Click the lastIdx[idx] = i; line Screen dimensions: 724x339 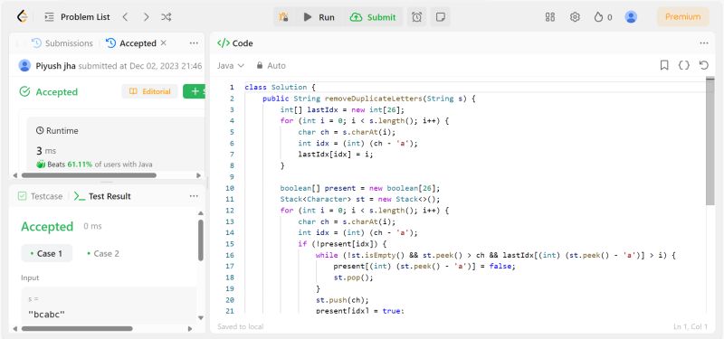click(x=335, y=155)
